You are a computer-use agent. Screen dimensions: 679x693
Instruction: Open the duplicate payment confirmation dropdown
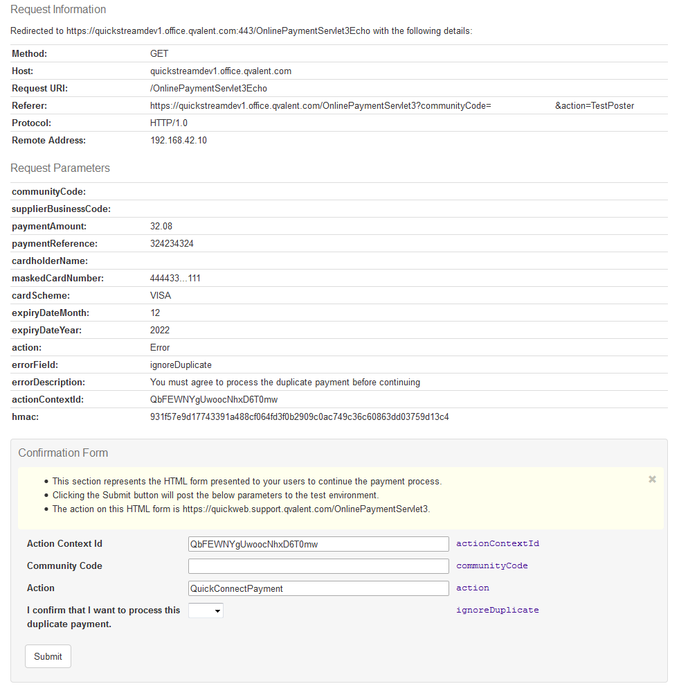tap(205, 611)
